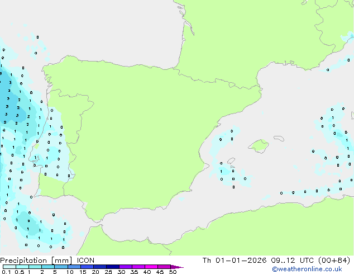Click the legend tick label '40'

tap(147, 272)
